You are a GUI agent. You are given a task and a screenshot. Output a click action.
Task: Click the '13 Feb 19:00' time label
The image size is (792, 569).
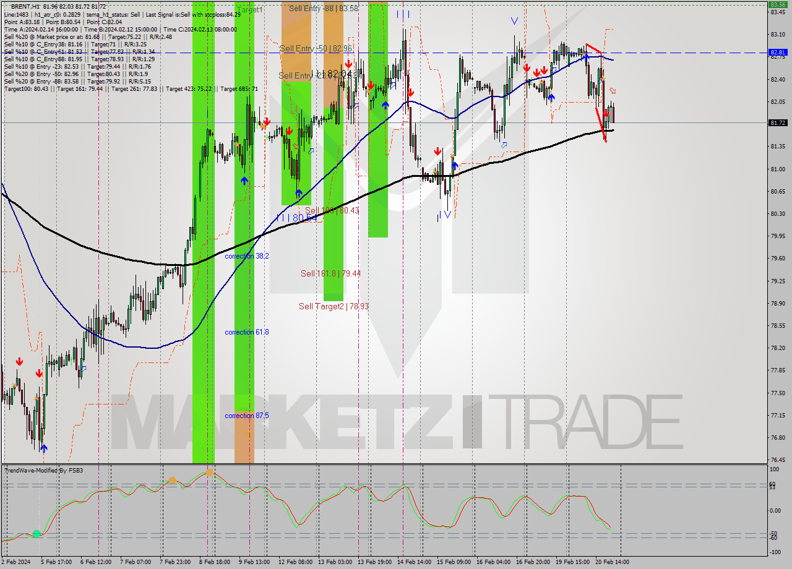(x=374, y=562)
